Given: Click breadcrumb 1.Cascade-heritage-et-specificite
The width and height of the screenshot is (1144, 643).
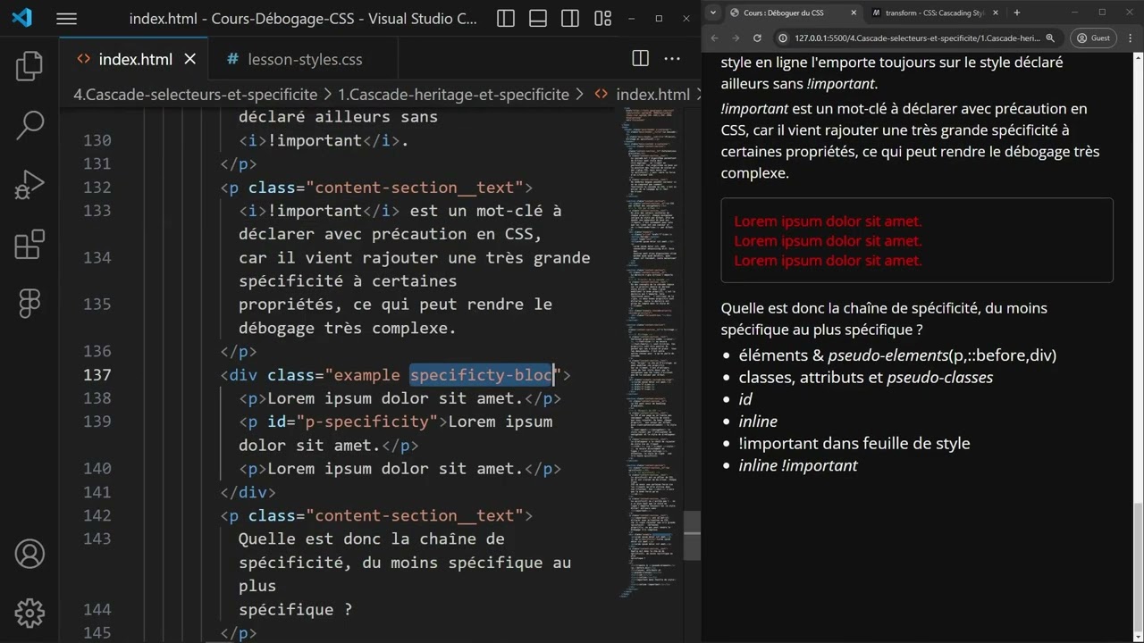Looking at the screenshot, I should [453, 95].
